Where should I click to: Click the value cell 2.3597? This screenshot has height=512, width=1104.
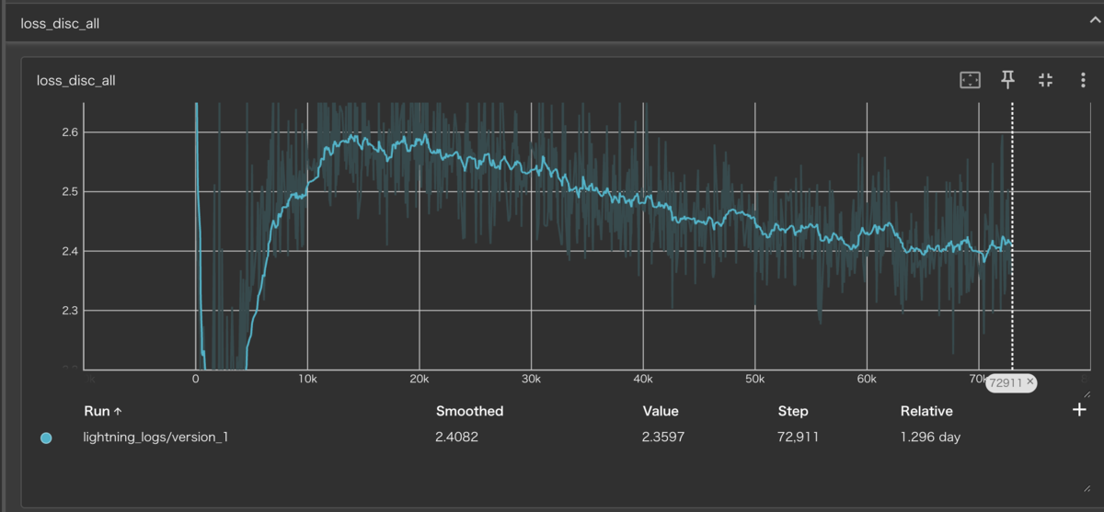[x=663, y=438]
